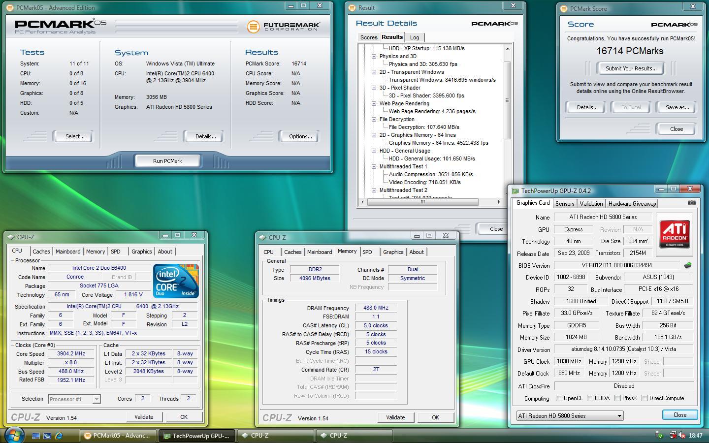Image resolution: width=709 pixels, height=443 pixels.
Task: Switch to the Sensors tab in GPU-Z
Action: coord(565,204)
